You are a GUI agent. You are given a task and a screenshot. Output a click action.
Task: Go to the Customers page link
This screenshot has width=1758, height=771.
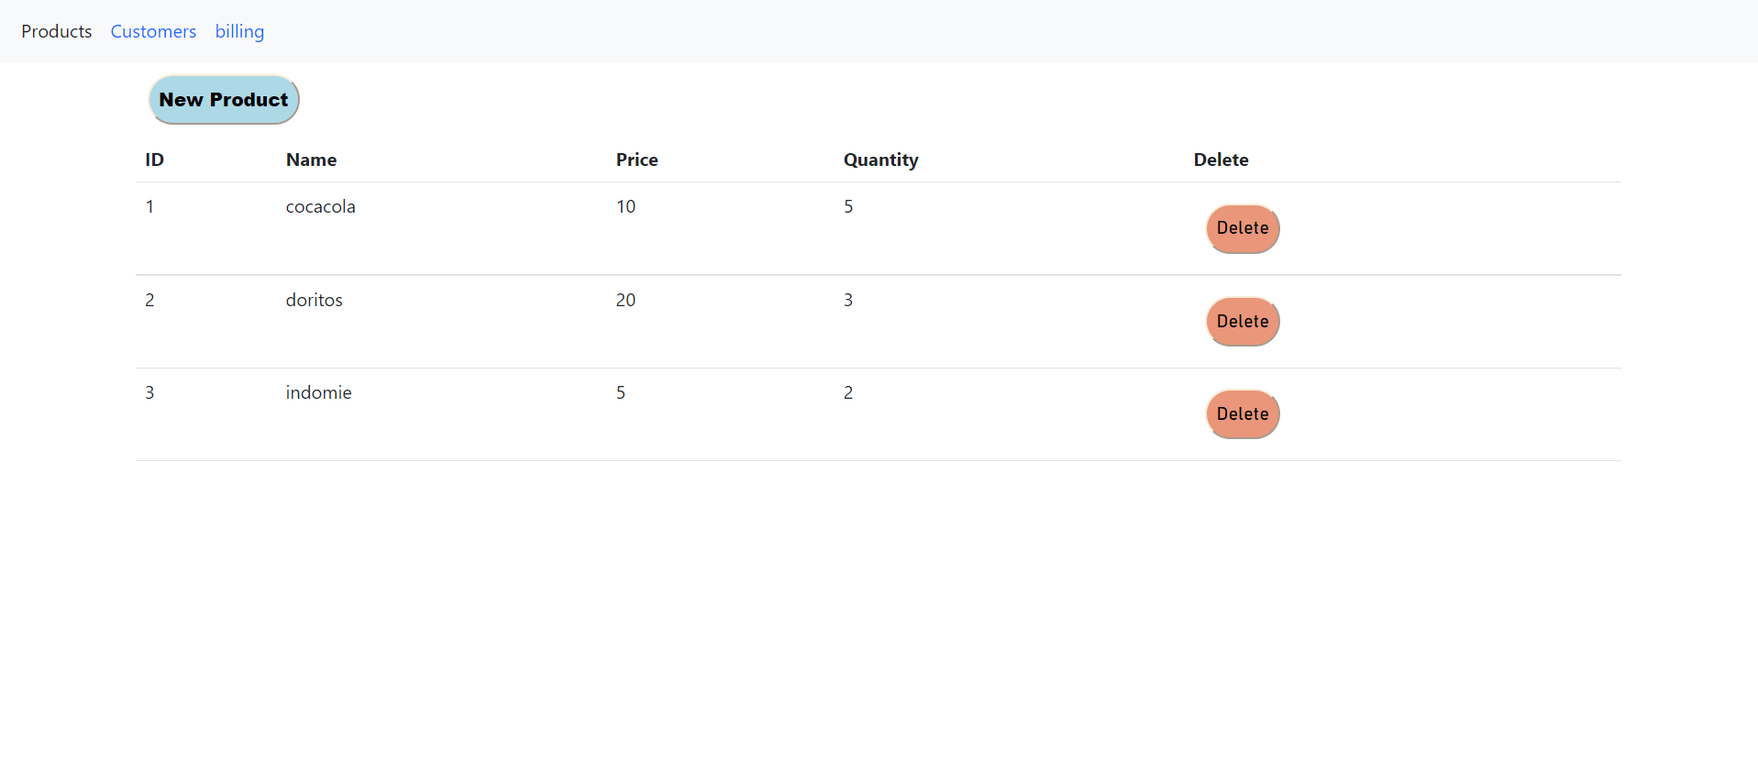pos(153,31)
